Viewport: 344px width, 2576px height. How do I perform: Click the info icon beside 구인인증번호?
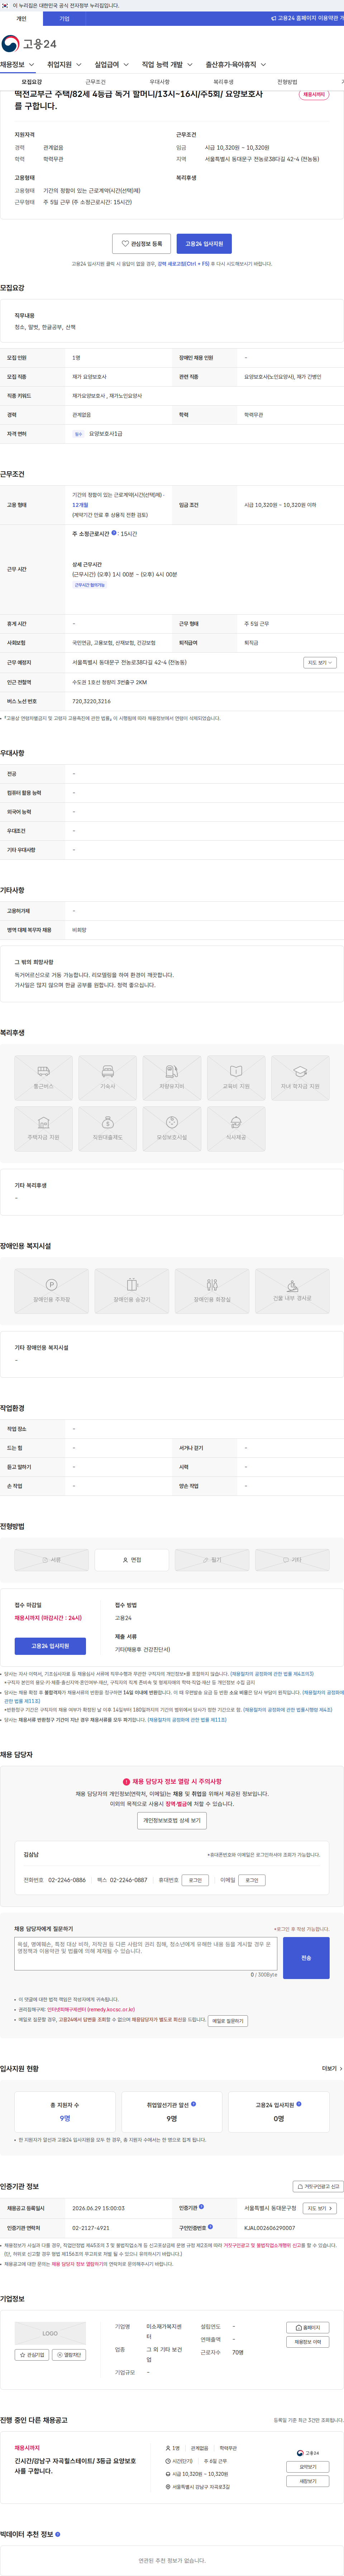click(x=210, y=2227)
